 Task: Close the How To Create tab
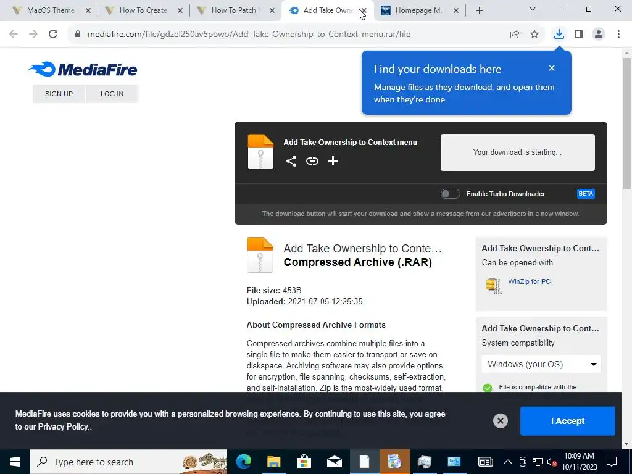pos(180,10)
